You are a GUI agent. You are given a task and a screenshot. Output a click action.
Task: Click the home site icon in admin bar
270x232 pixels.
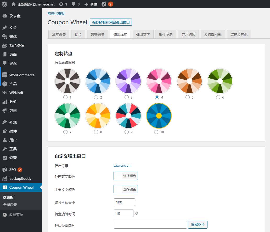[13, 4]
